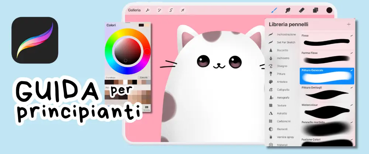Image resolution: width=369 pixels, height=154 pixels.
Task: Select the dark primary color swatch
Action: 141,25
